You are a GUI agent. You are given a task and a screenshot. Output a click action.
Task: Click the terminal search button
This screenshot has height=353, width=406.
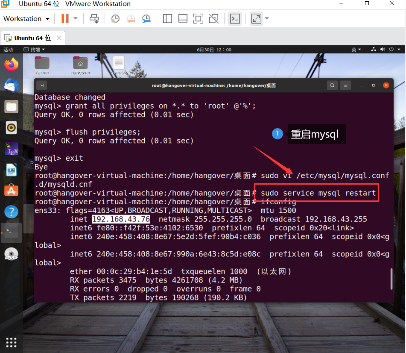point(332,85)
